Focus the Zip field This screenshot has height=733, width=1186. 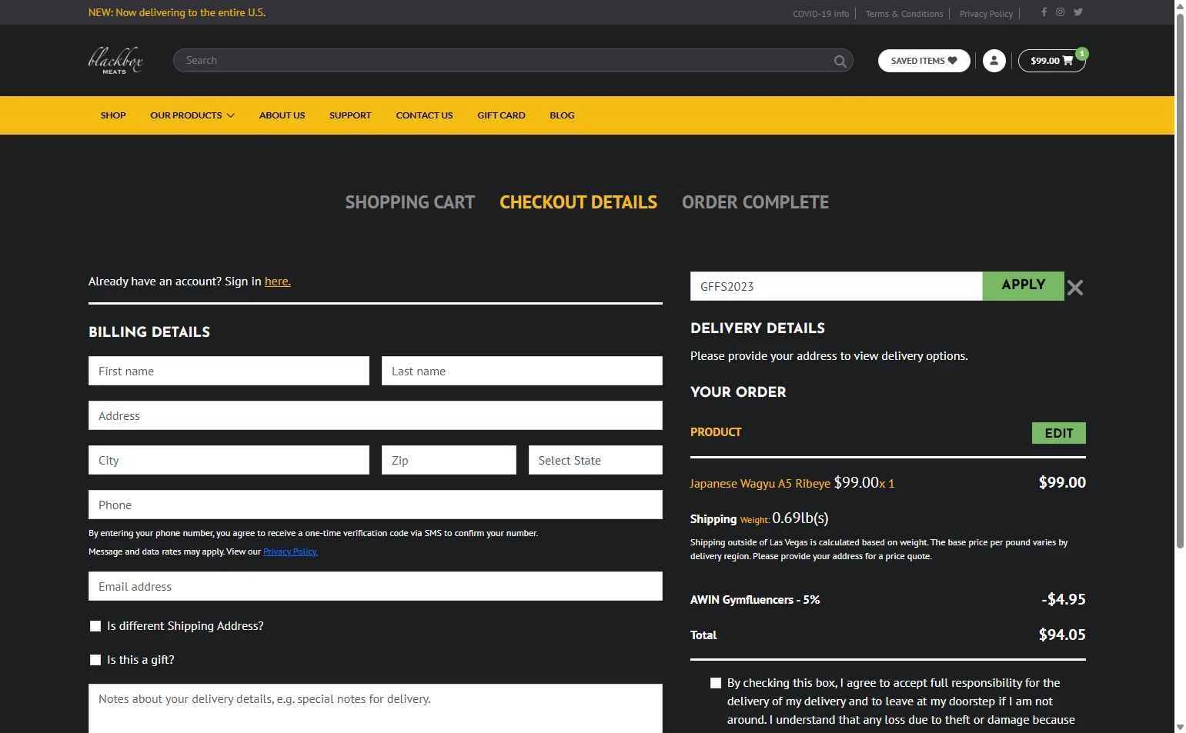pos(449,460)
